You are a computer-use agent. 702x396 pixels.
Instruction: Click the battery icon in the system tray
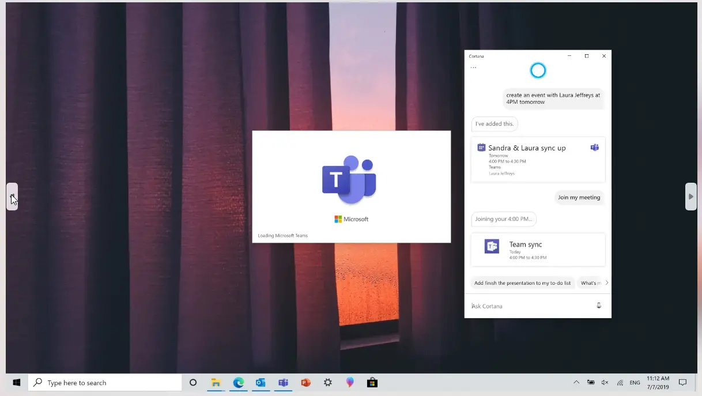pos(591,382)
